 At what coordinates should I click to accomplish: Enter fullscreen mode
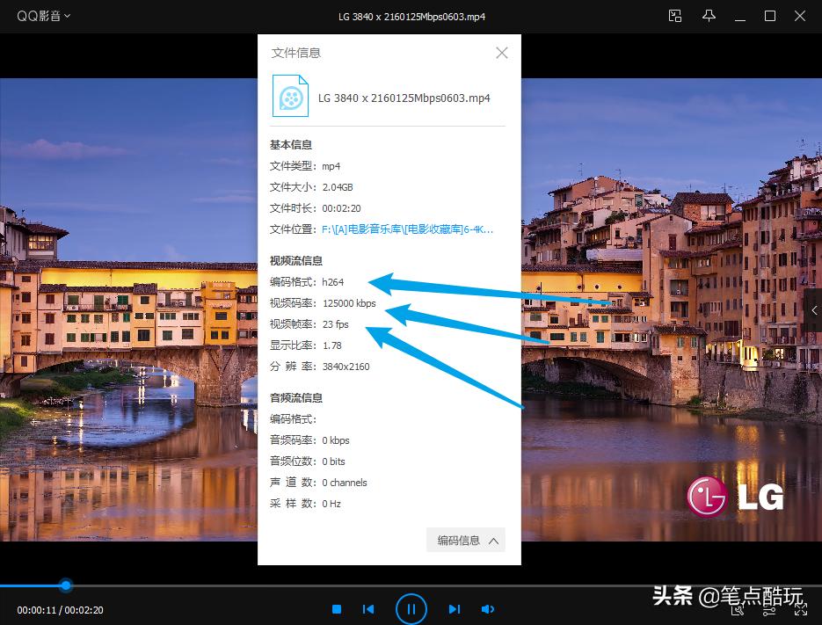[801, 609]
